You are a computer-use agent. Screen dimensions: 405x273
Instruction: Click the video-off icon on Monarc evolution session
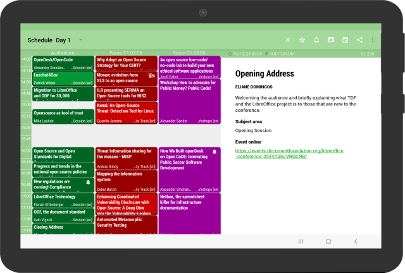[x=150, y=75]
